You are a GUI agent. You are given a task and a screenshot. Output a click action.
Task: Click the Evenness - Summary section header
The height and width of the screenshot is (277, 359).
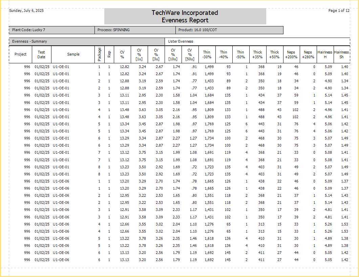[29, 42]
